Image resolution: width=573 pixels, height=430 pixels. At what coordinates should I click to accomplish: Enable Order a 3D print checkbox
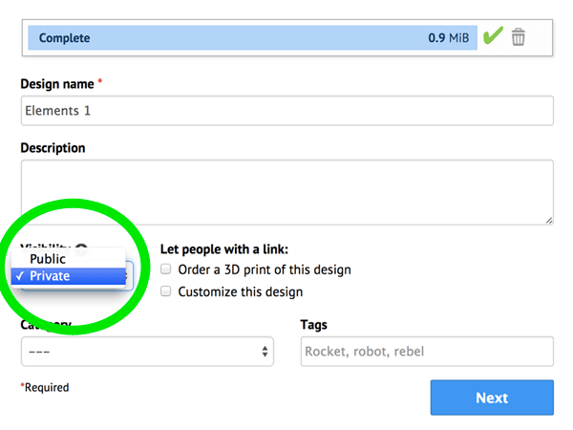(166, 269)
